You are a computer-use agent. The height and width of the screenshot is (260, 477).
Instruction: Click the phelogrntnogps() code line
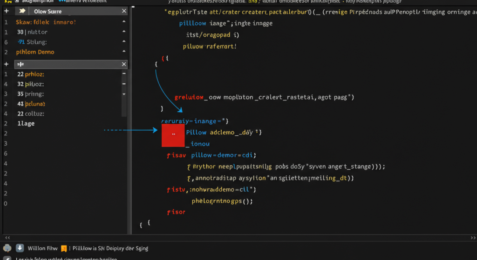222,201
